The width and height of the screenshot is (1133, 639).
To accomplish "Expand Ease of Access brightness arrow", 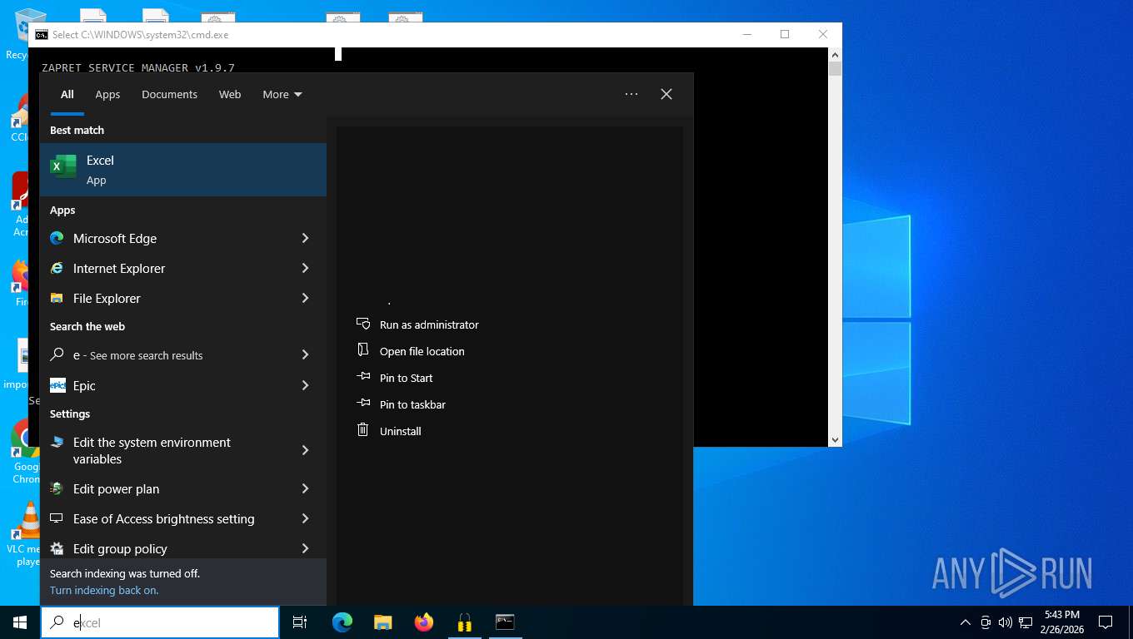I will (305, 518).
